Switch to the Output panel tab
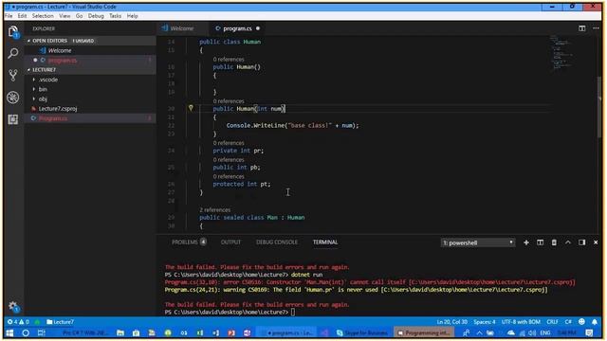Image resolution: width=607 pixels, height=341 pixels. (x=230, y=242)
